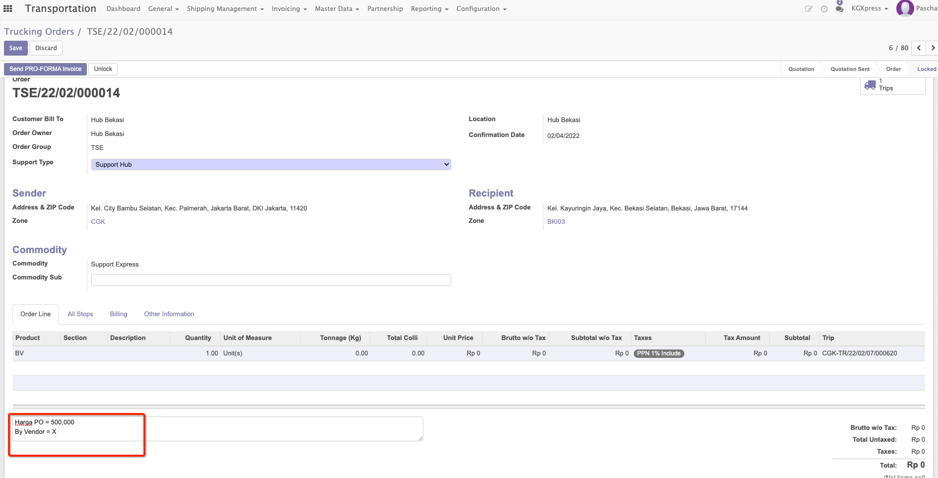Click the Support Express commodity value
938x478 pixels.
pos(115,265)
